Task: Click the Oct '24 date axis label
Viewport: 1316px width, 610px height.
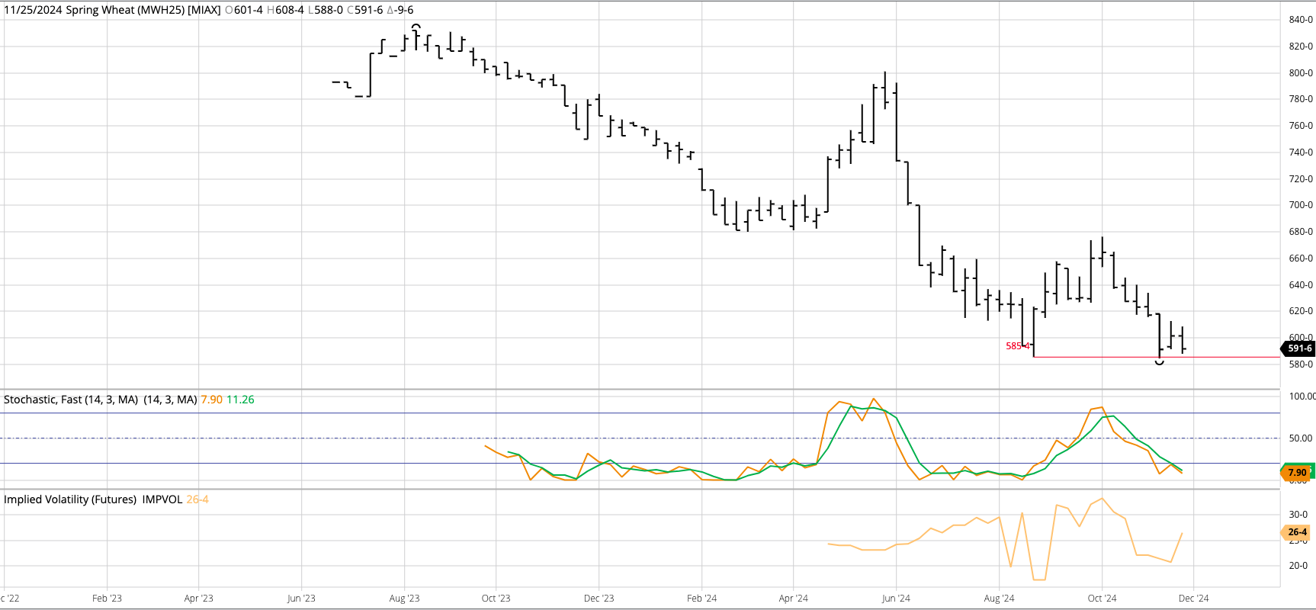Action: coord(1102,599)
